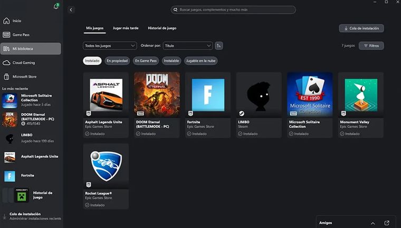Screen dimensions: 401x228
Task: Open recent LIMBO sidebar icon
Action: [x=9, y=138]
